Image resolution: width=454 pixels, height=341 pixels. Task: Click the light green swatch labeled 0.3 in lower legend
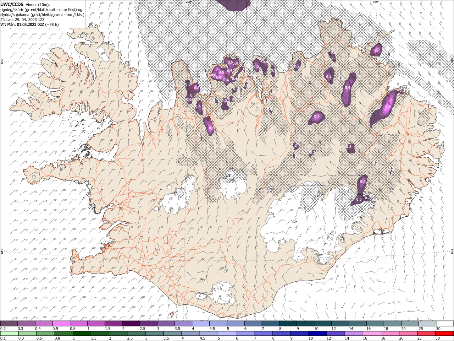tap(27, 334)
